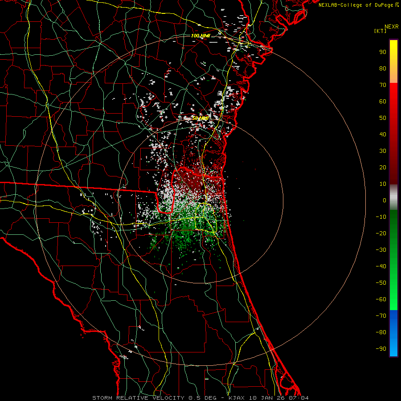Click the [KT] units label
Viewport: 401px width, 401px height.
click(x=381, y=31)
